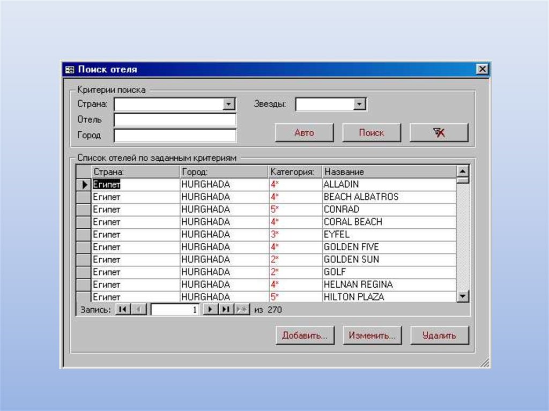Go to next record navigation arrow
The width and height of the screenshot is (549, 411).
pos(211,310)
